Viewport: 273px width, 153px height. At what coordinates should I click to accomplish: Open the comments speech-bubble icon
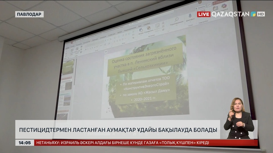(209, 5)
